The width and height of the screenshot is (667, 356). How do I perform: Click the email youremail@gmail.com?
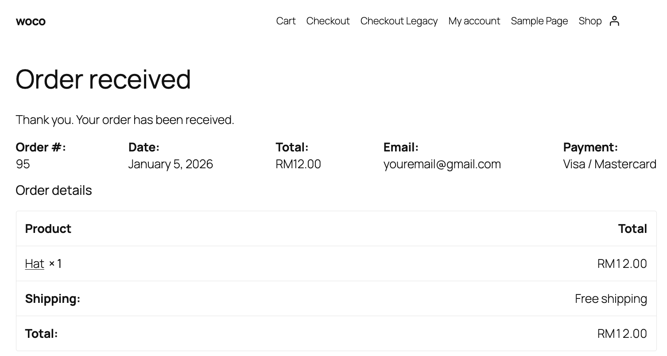(x=442, y=164)
